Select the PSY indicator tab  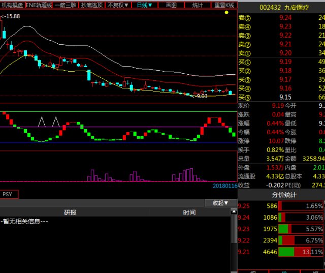click(8, 194)
